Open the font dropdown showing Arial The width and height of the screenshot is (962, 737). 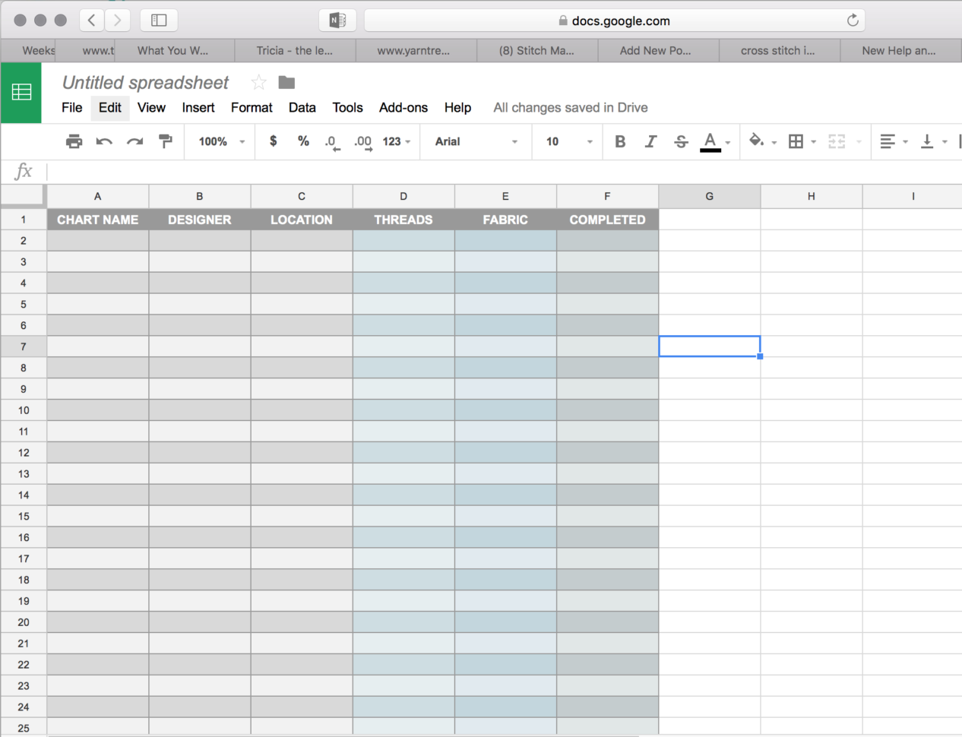point(476,141)
